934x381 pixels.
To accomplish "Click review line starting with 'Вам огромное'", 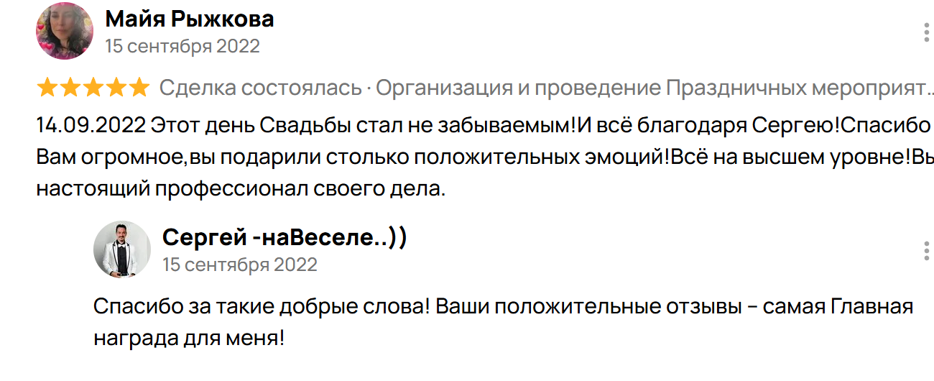I will pyautogui.click(x=483, y=157).
